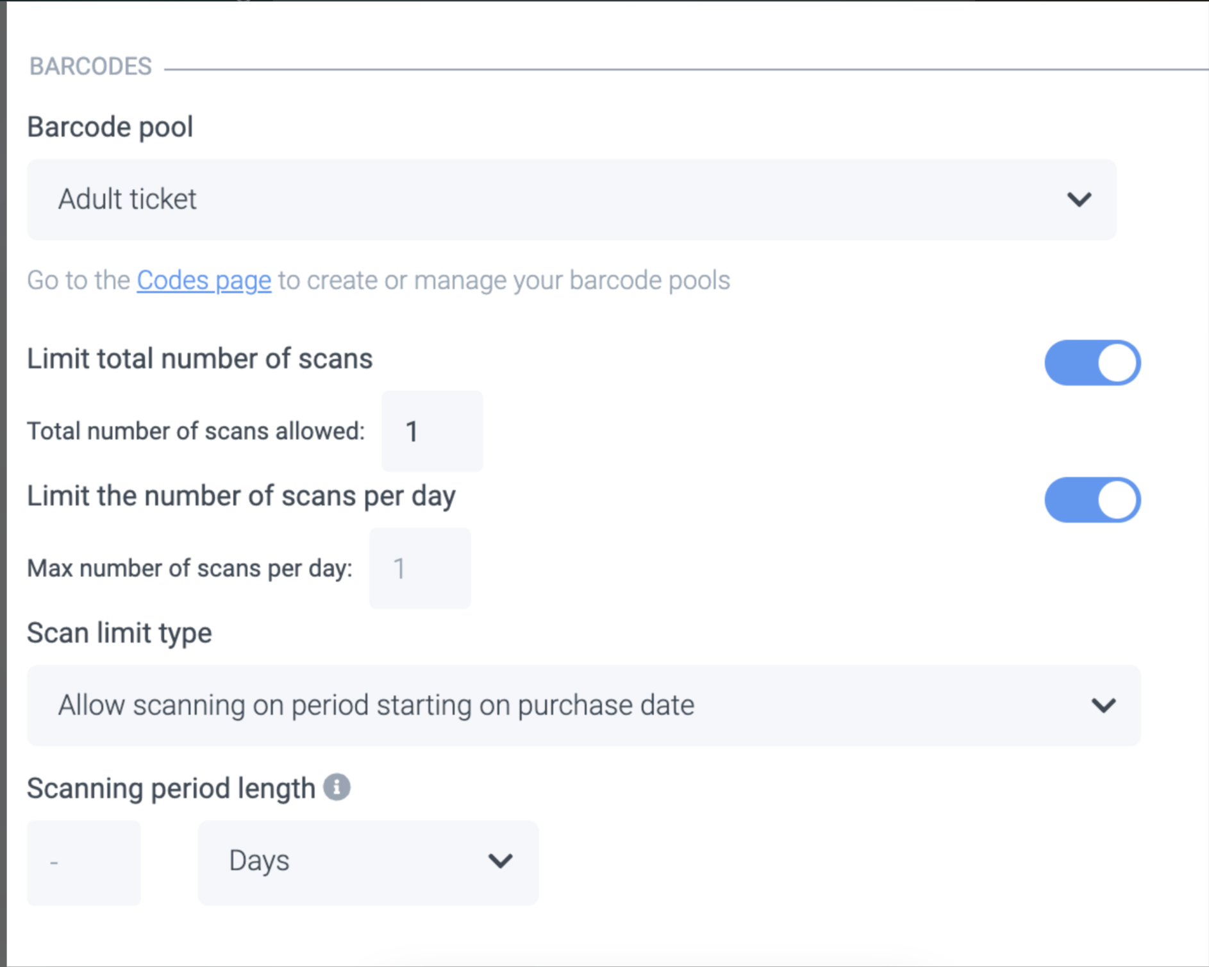Screen dimensions: 1209x967
Task: Click the Max number of scans per day field
Action: click(x=420, y=569)
